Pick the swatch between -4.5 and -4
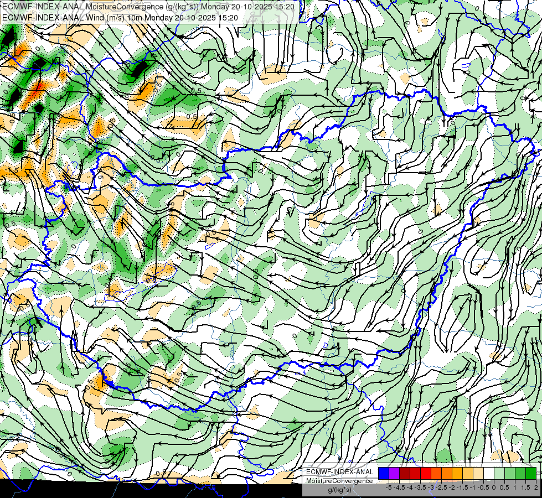 pyautogui.click(x=405, y=474)
